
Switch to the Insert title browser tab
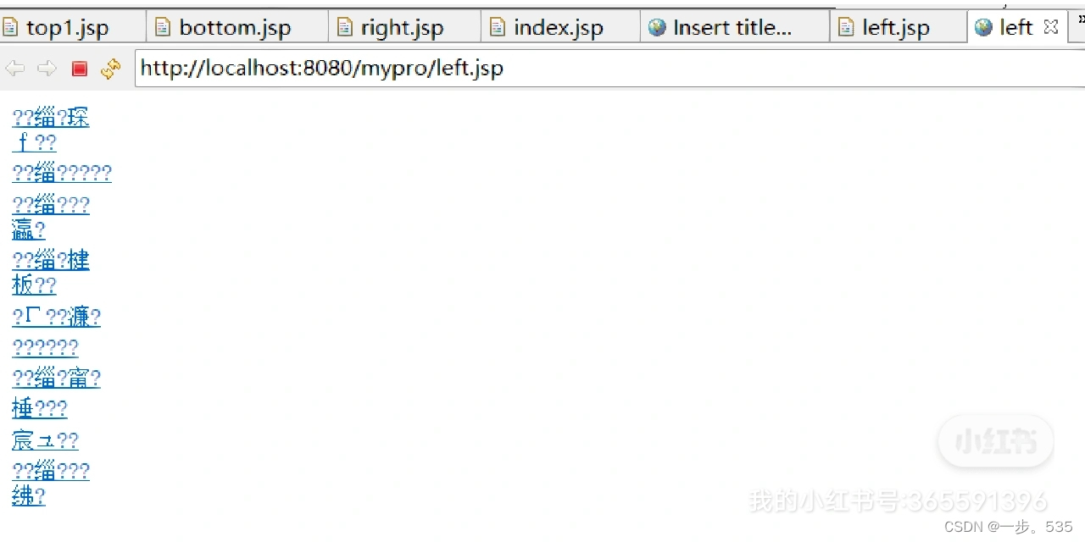[x=735, y=27]
